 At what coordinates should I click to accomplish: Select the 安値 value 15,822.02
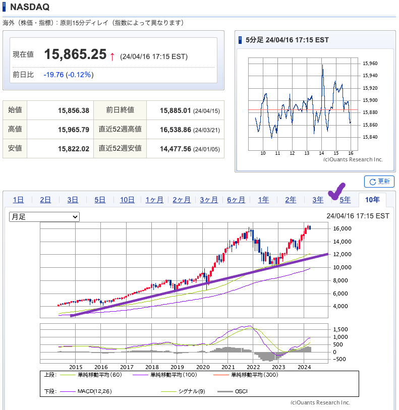74,149
